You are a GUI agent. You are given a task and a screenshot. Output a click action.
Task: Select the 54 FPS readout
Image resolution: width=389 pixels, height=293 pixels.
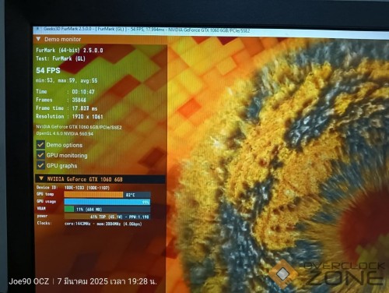pos(48,70)
